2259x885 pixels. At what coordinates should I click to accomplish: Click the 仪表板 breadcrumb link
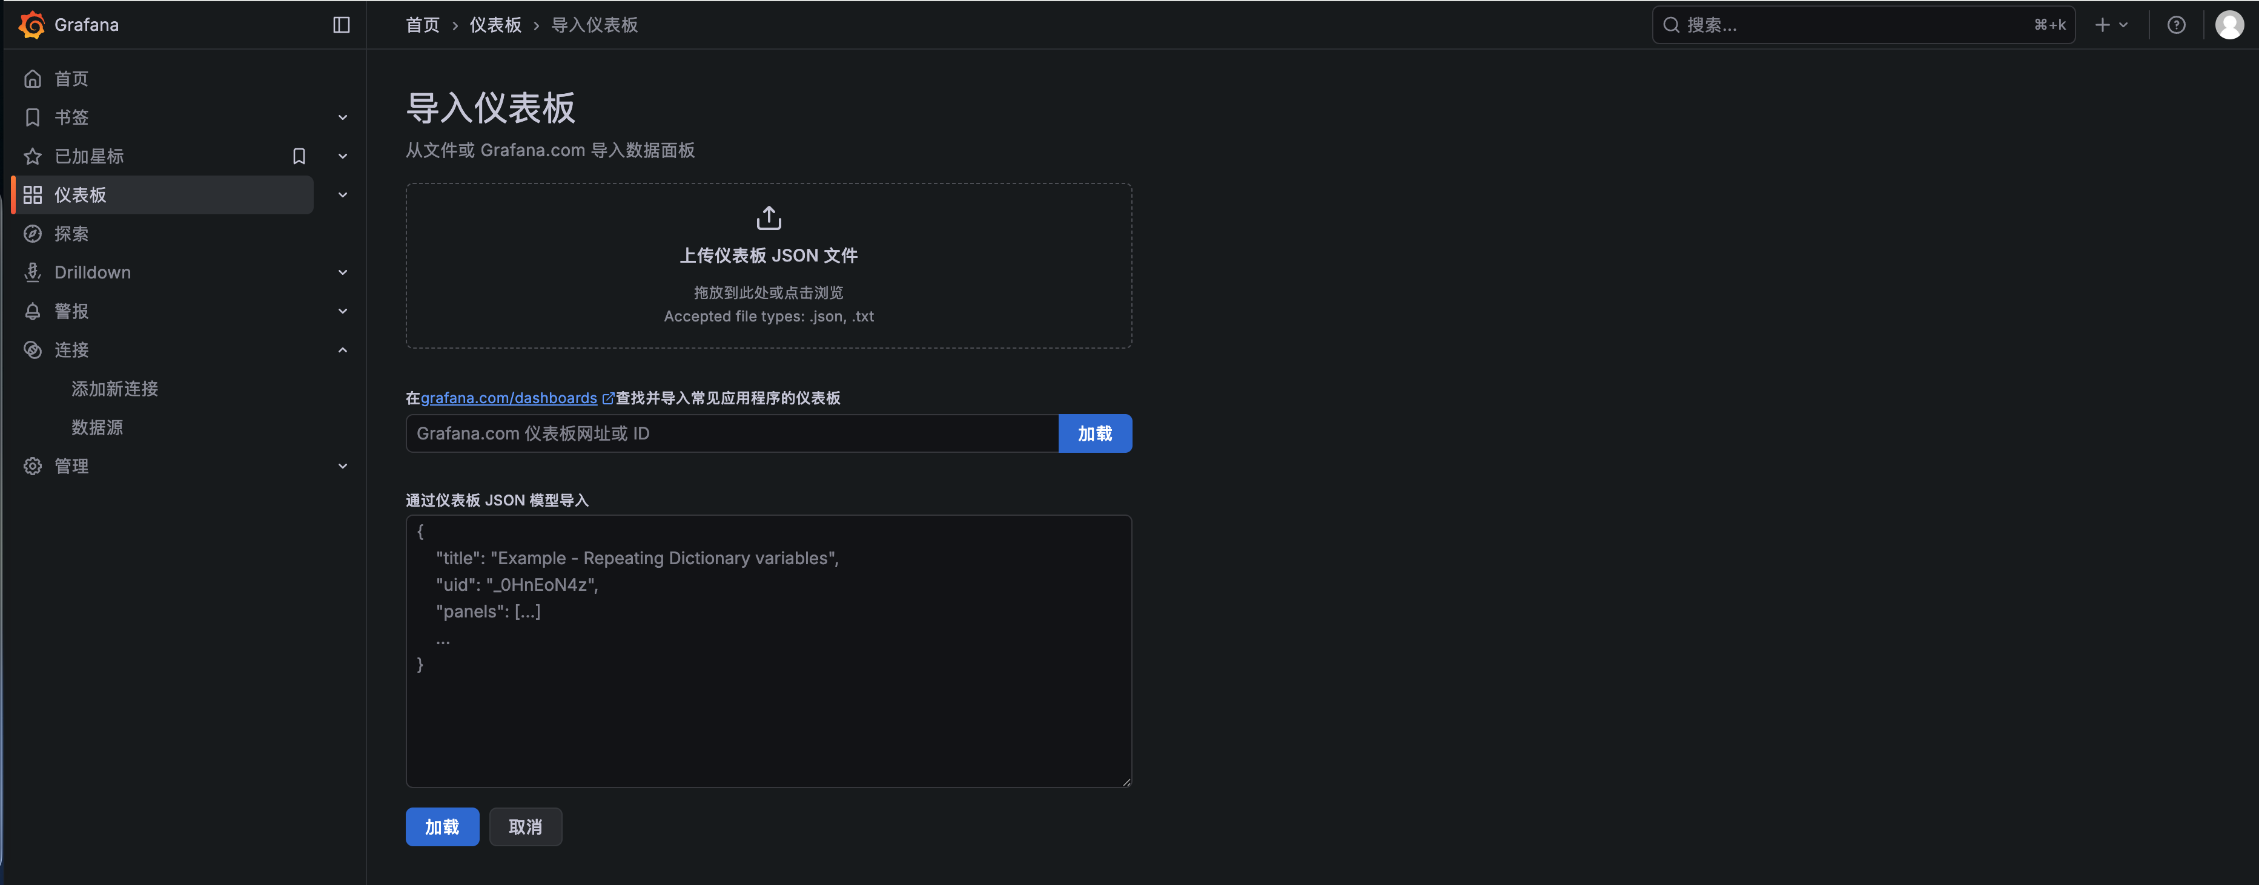pos(495,25)
